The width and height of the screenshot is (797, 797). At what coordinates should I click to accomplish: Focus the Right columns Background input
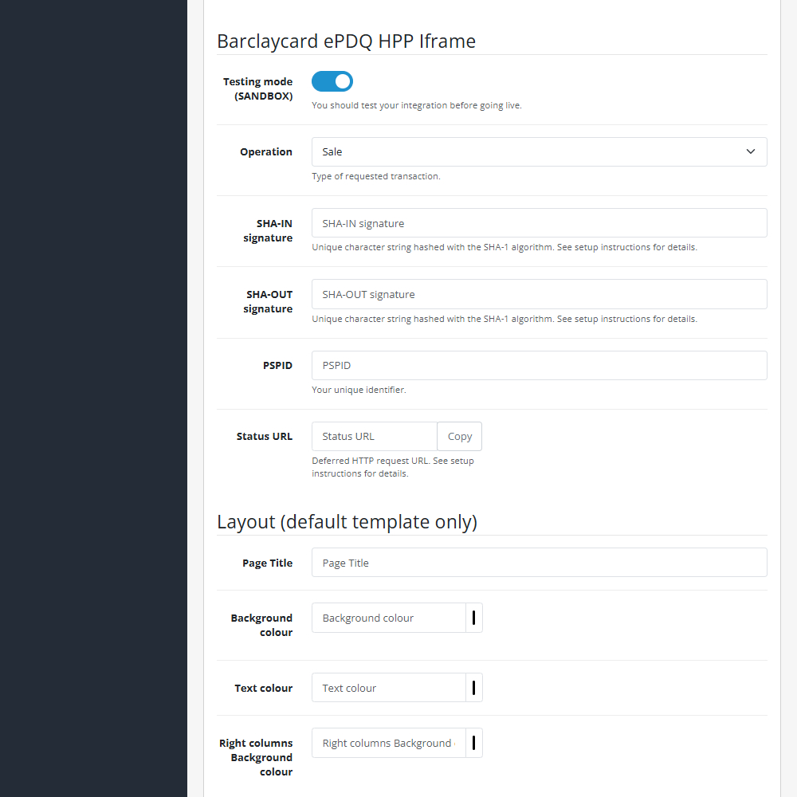click(388, 743)
